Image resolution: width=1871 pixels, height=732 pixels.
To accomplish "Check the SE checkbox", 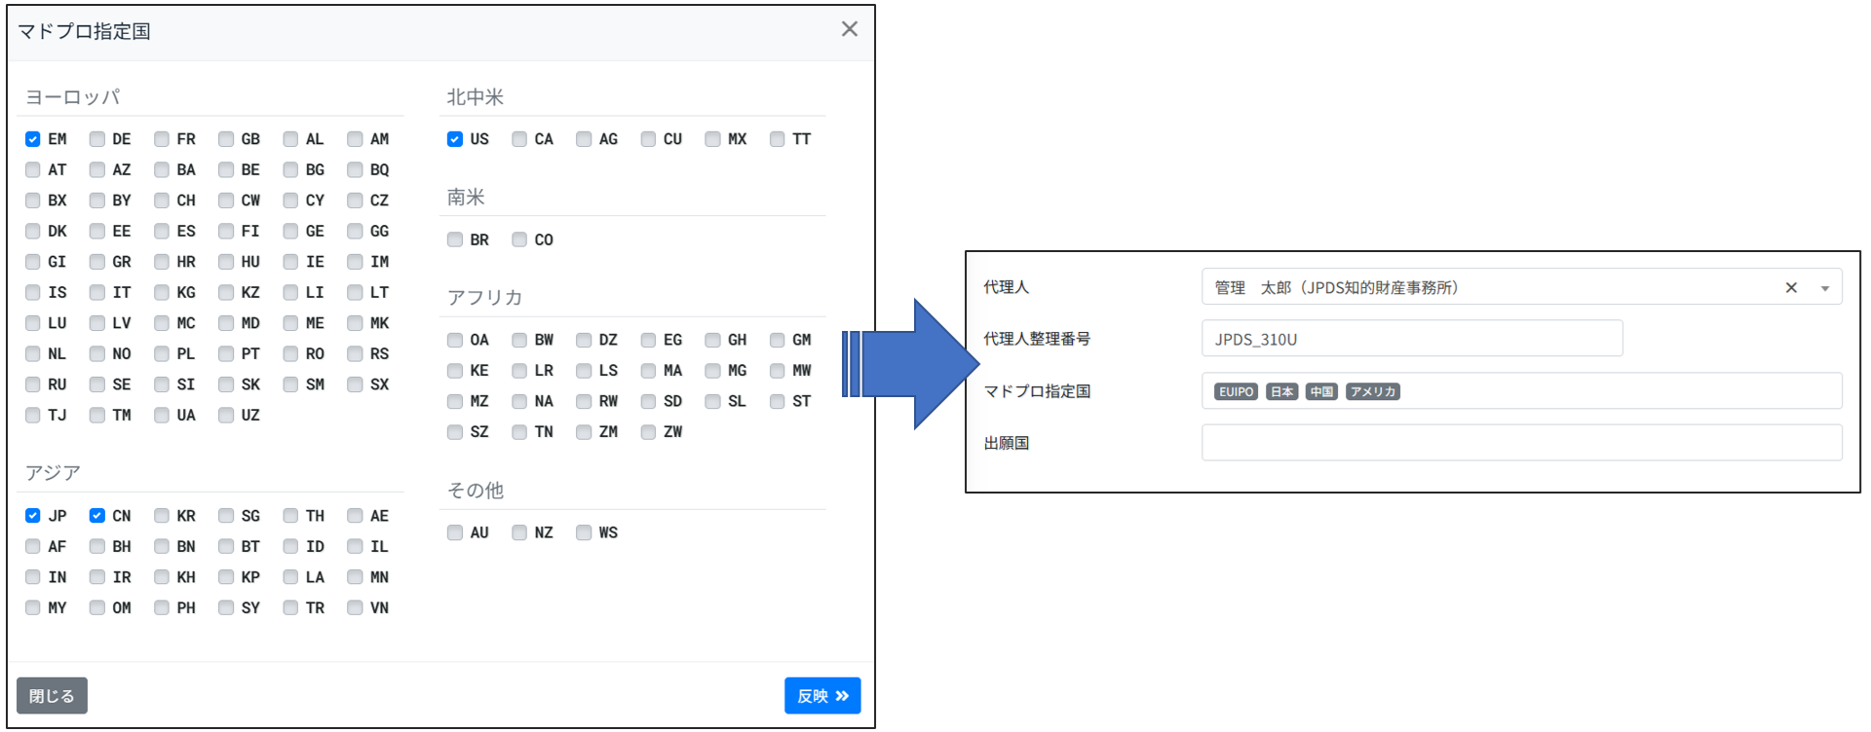I will tap(97, 384).
